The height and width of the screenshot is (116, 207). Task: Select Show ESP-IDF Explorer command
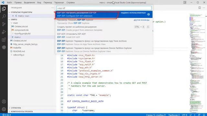pyautogui.click(x=104, y=22)
